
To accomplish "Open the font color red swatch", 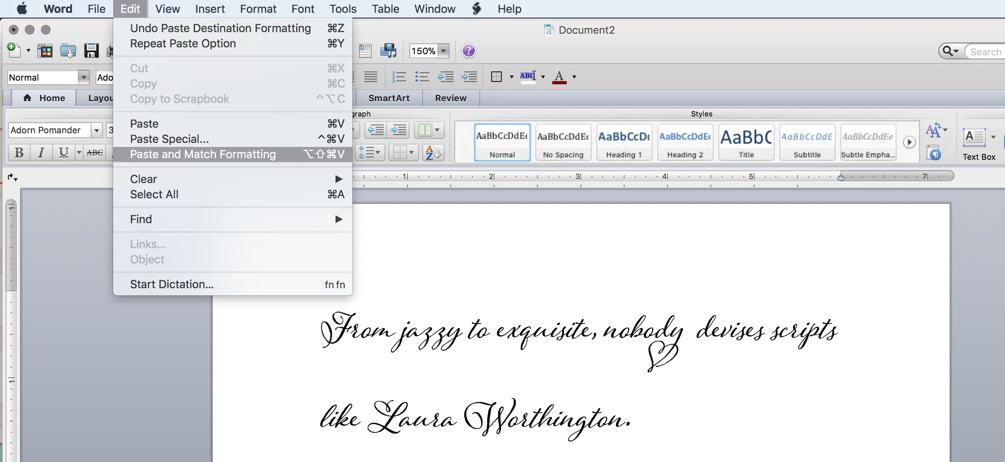I will 560,77.
